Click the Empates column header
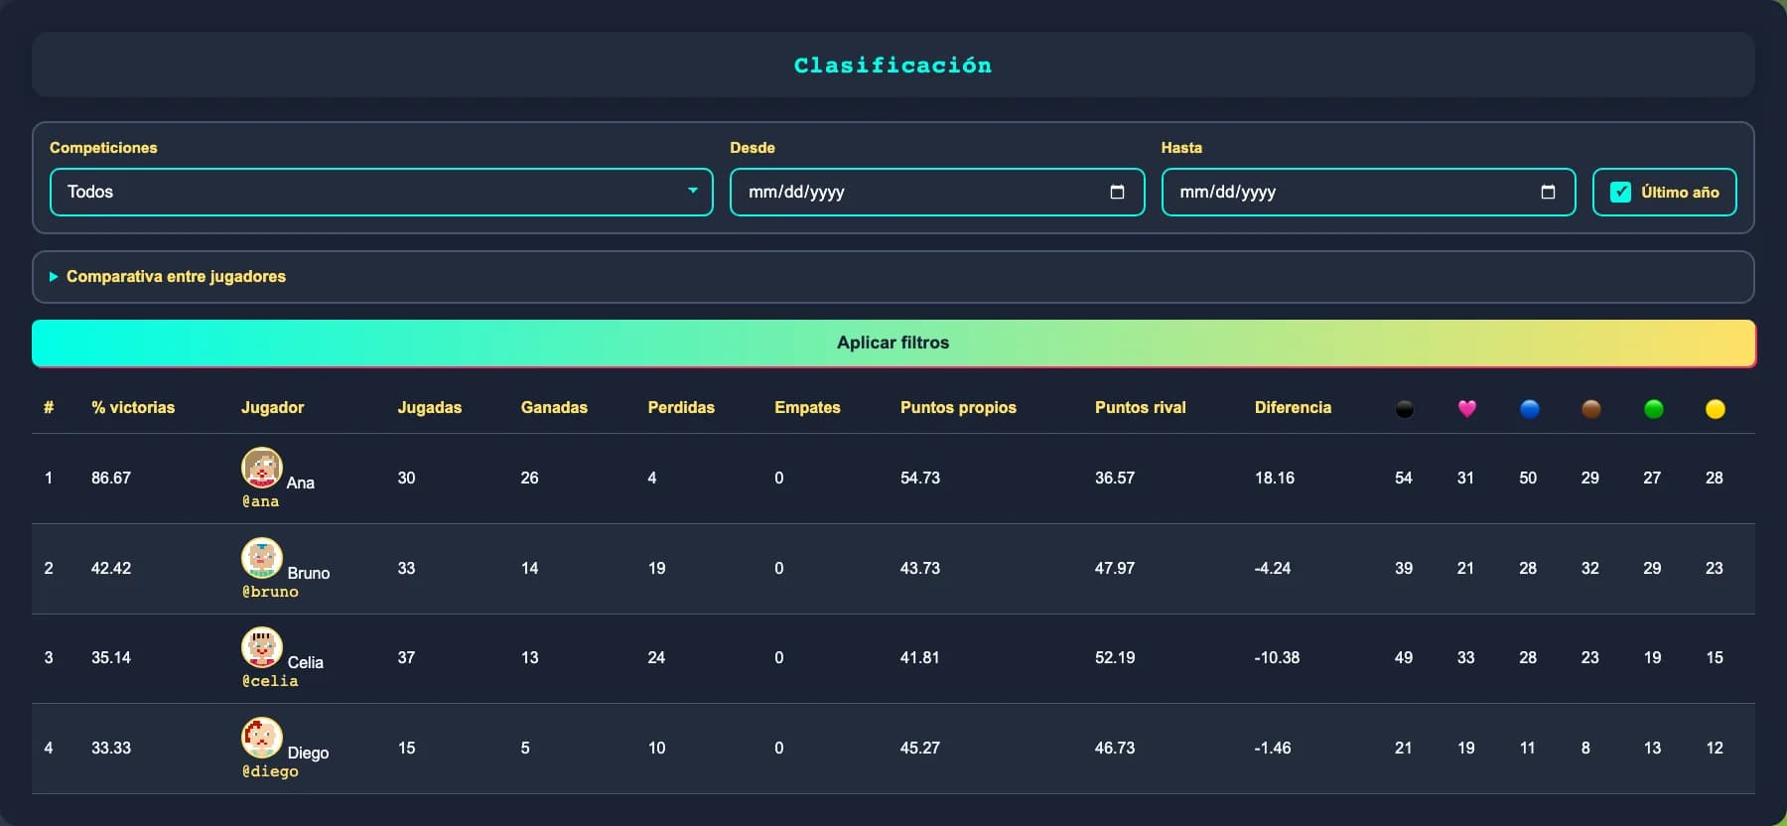This screenshot has height=826, width=1787. click(807, 407)
